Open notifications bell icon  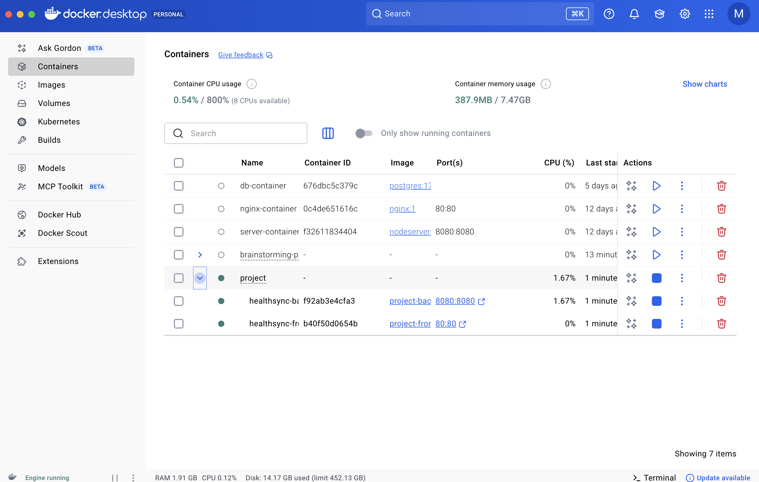point(634,14)
